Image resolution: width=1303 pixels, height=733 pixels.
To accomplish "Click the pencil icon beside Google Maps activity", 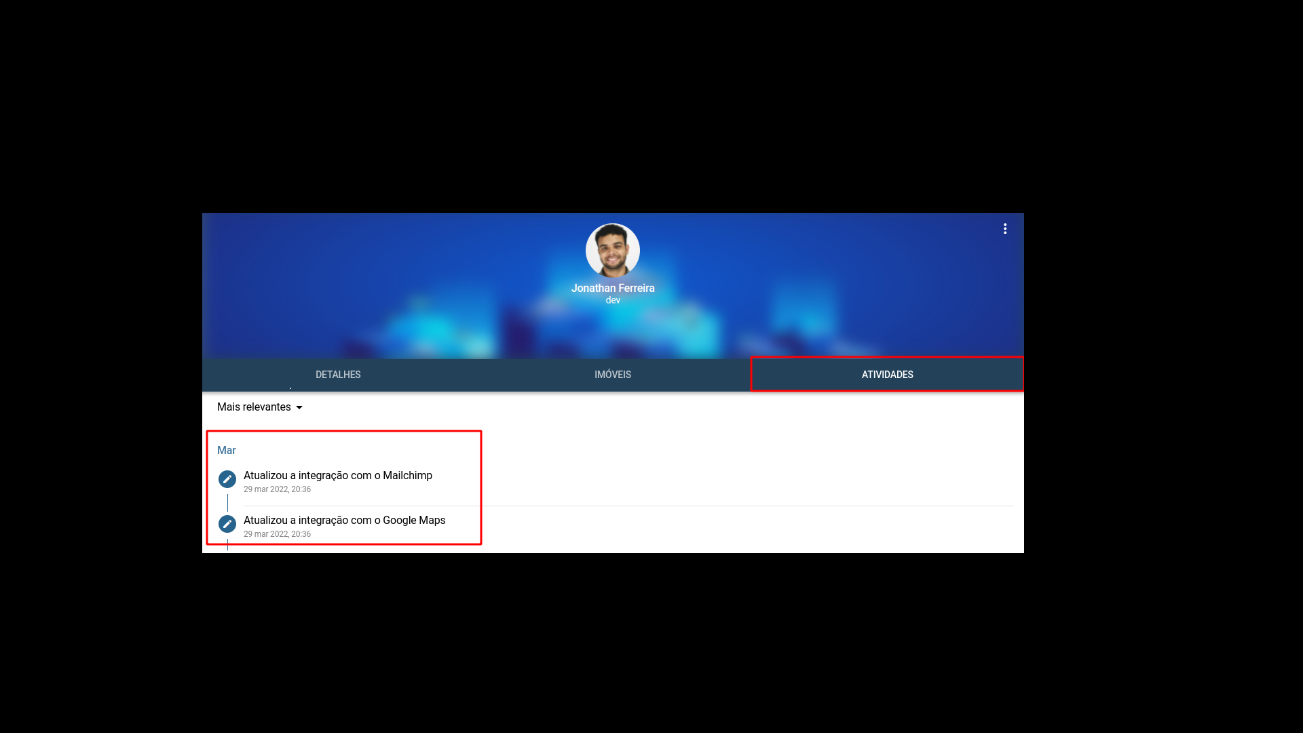I will coord(227,524).
